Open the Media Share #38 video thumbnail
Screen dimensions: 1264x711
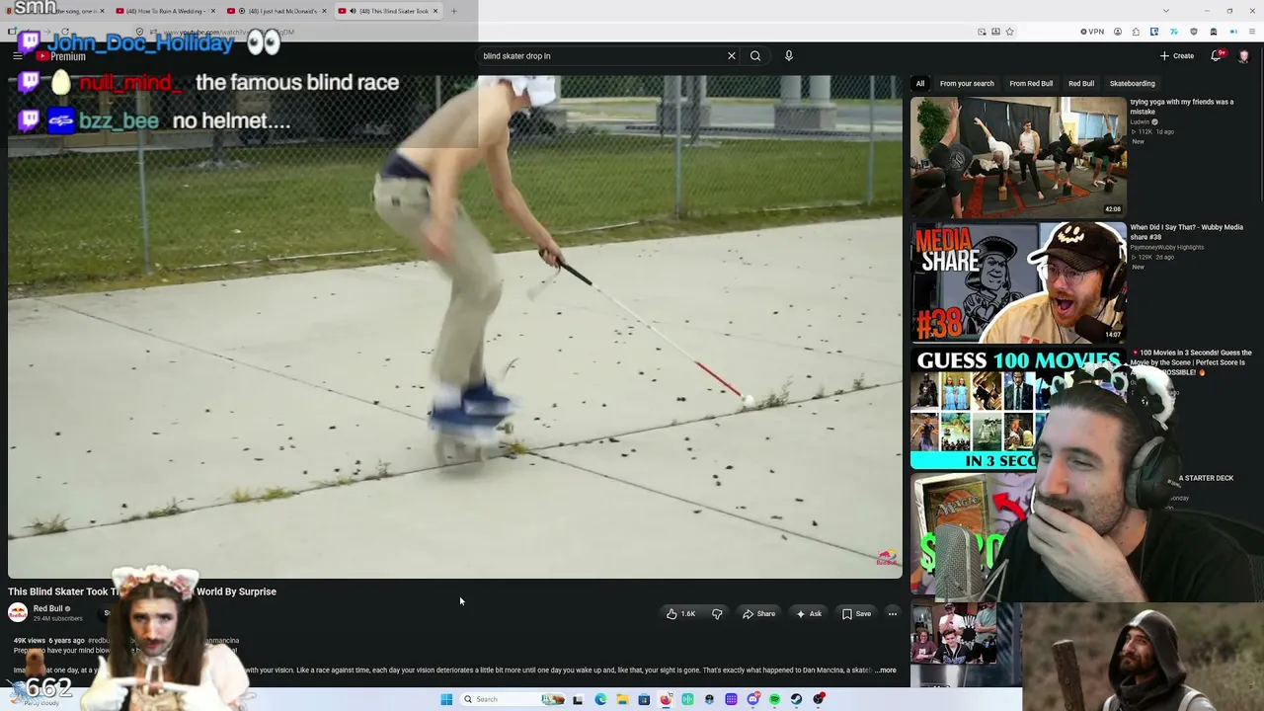point(1018,282)
